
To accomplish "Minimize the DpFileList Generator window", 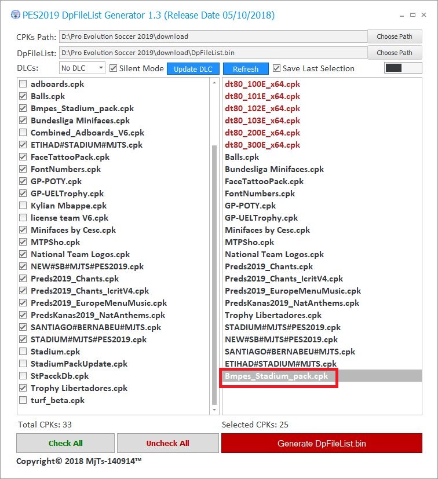I will tap(402, 15).
